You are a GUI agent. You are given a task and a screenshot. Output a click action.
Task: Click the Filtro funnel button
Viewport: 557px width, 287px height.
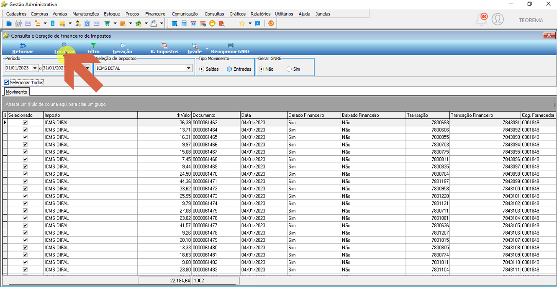(93, 48)
